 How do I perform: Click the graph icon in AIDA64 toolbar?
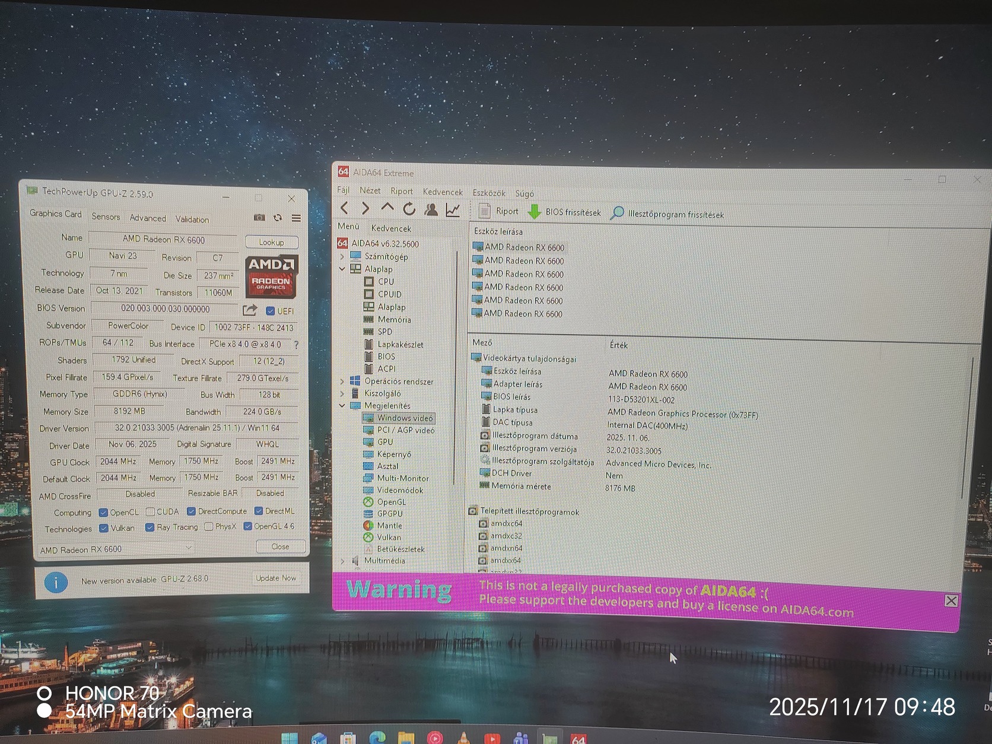tap(453, 210)
